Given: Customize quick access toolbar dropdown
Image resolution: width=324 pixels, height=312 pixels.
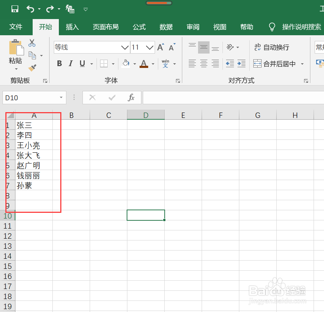Looking at the screenshot, I should point(85,9).
